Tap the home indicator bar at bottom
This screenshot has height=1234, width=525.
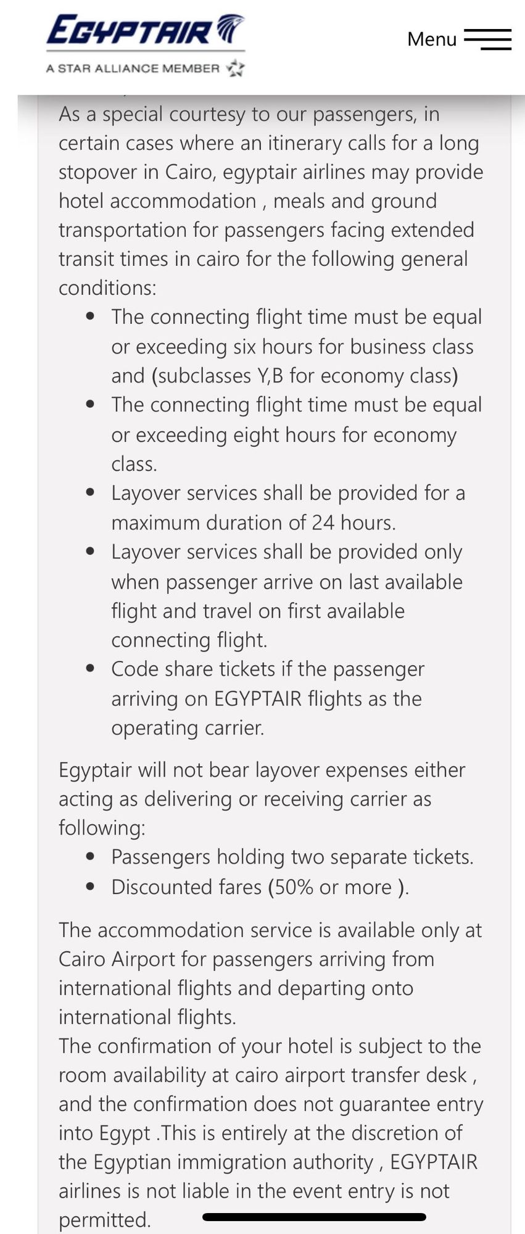tap(314, 1217)
